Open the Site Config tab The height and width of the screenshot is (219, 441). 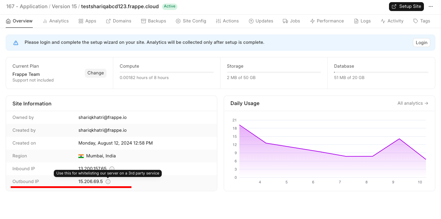(191, 21)
